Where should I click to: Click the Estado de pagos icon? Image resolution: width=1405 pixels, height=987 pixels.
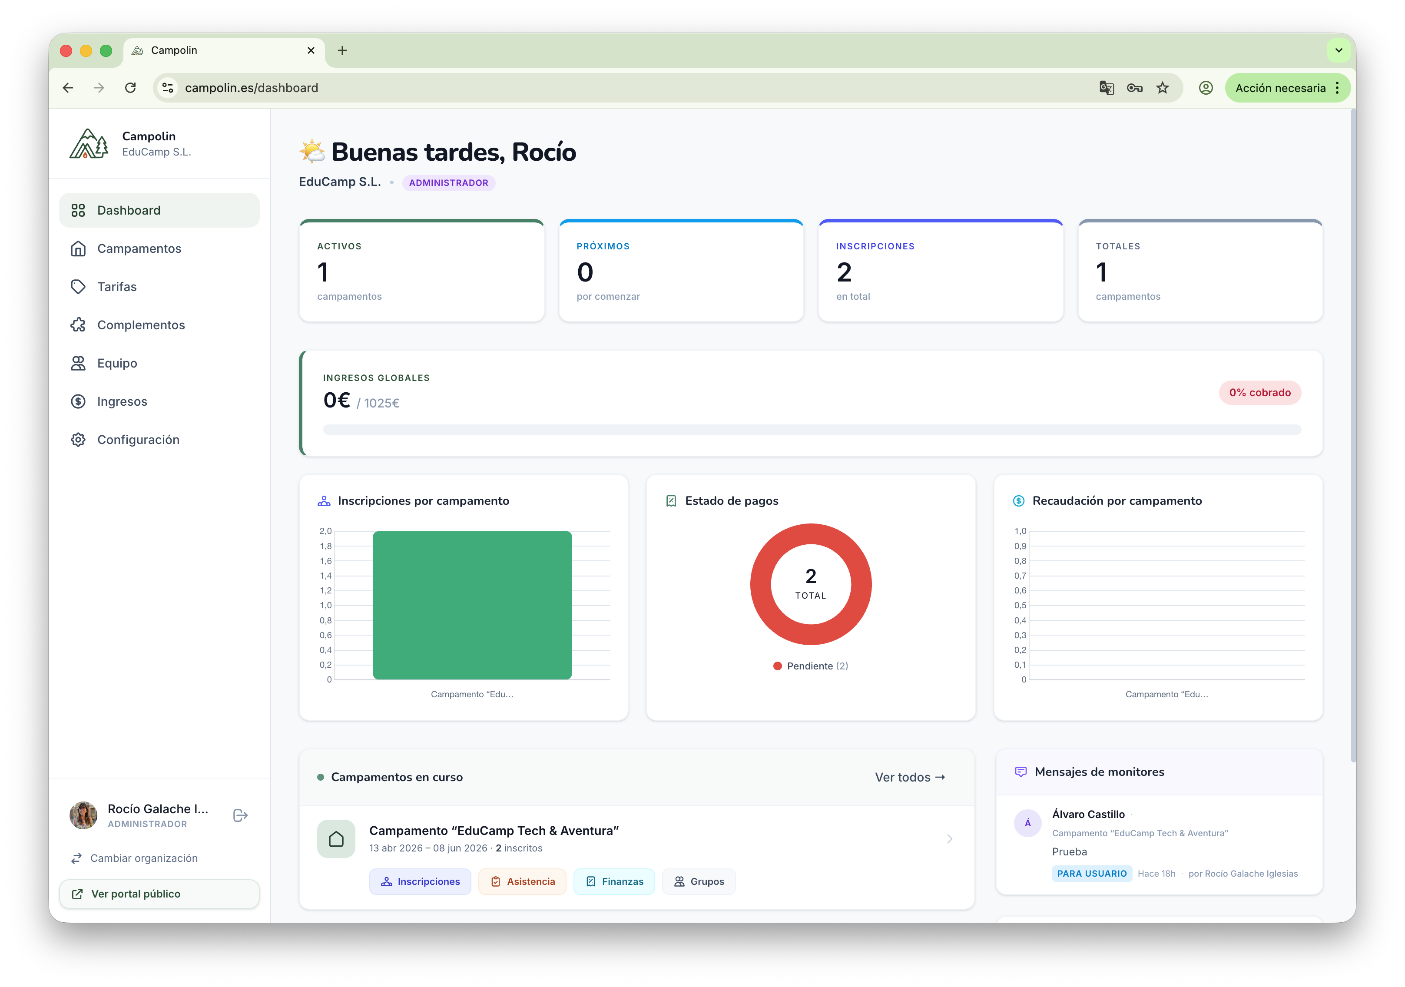coord(671,501)
